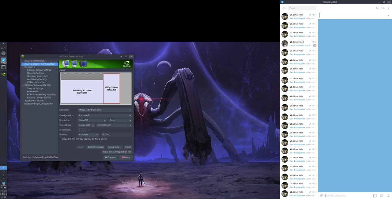Click the Telegram Поиск search field
This screenshot has width=392, height=199.
[302, 8]
